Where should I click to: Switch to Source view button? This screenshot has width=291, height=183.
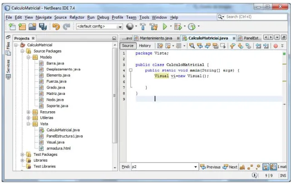(x=128, y=46)
